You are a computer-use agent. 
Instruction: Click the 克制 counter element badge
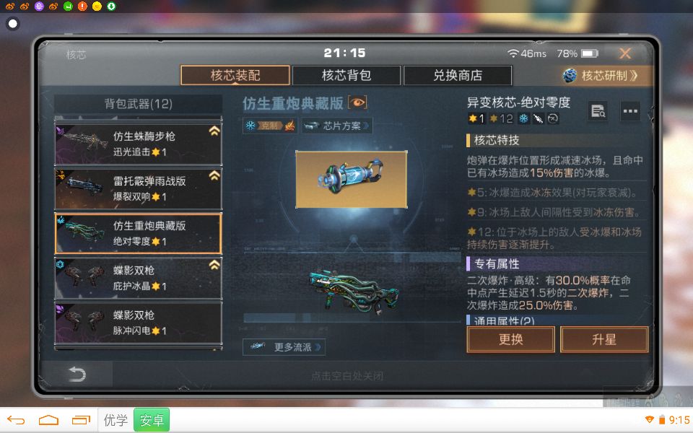click(271, 126)
